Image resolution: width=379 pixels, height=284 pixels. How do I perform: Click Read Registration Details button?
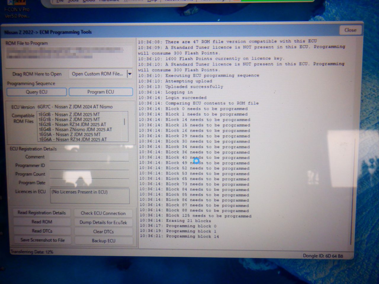(42, 213)
